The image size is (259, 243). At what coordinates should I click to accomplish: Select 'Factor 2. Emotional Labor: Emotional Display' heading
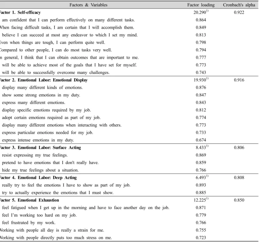(x=44, y=80)
